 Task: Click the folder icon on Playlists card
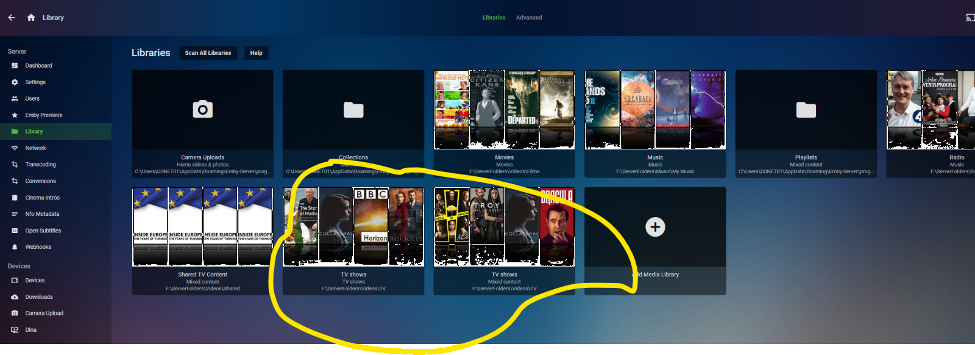(x=806, y=110)
